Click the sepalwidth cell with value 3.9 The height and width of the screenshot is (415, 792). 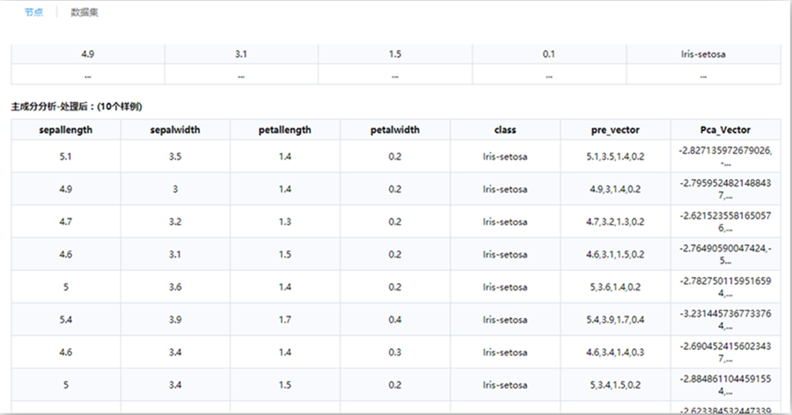175,319
